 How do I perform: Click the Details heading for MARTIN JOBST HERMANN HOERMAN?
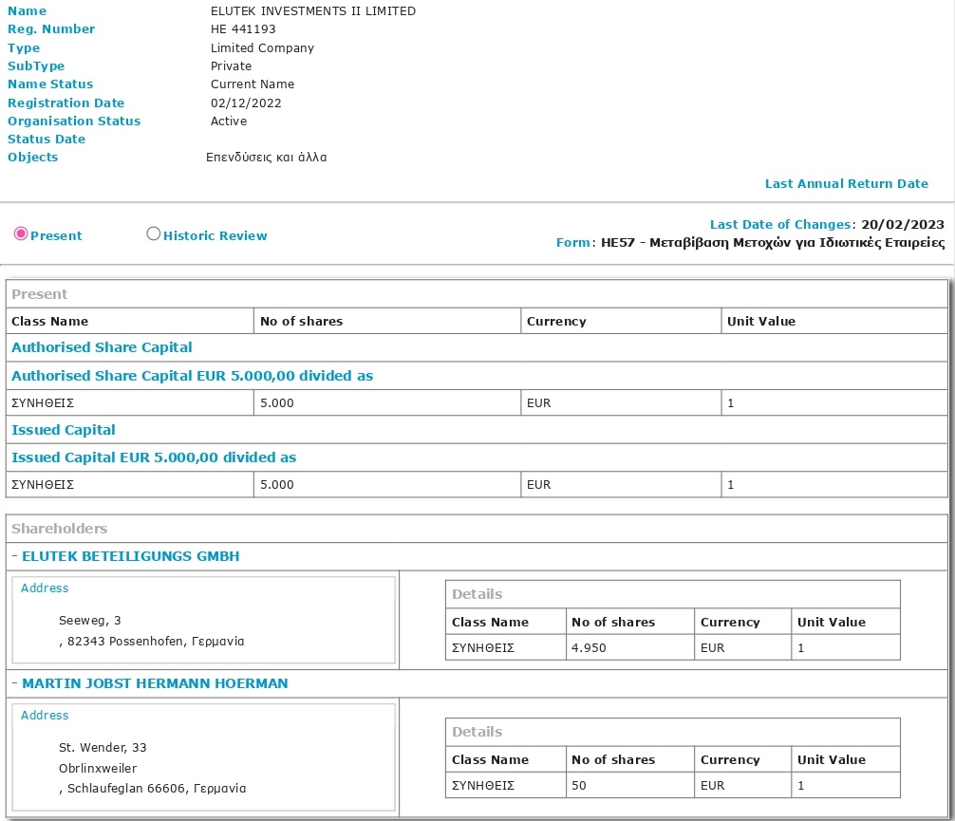477,732
